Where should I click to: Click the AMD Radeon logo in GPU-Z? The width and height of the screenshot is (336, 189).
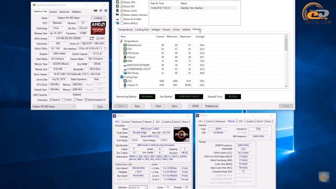(98, 28)
